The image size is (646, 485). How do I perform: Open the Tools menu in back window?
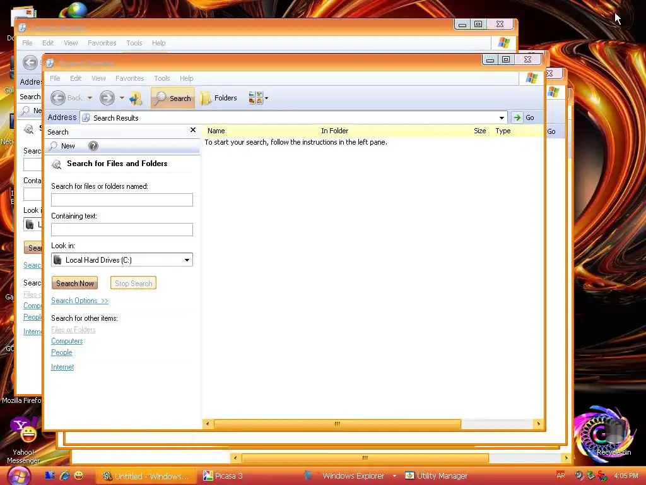134,43
